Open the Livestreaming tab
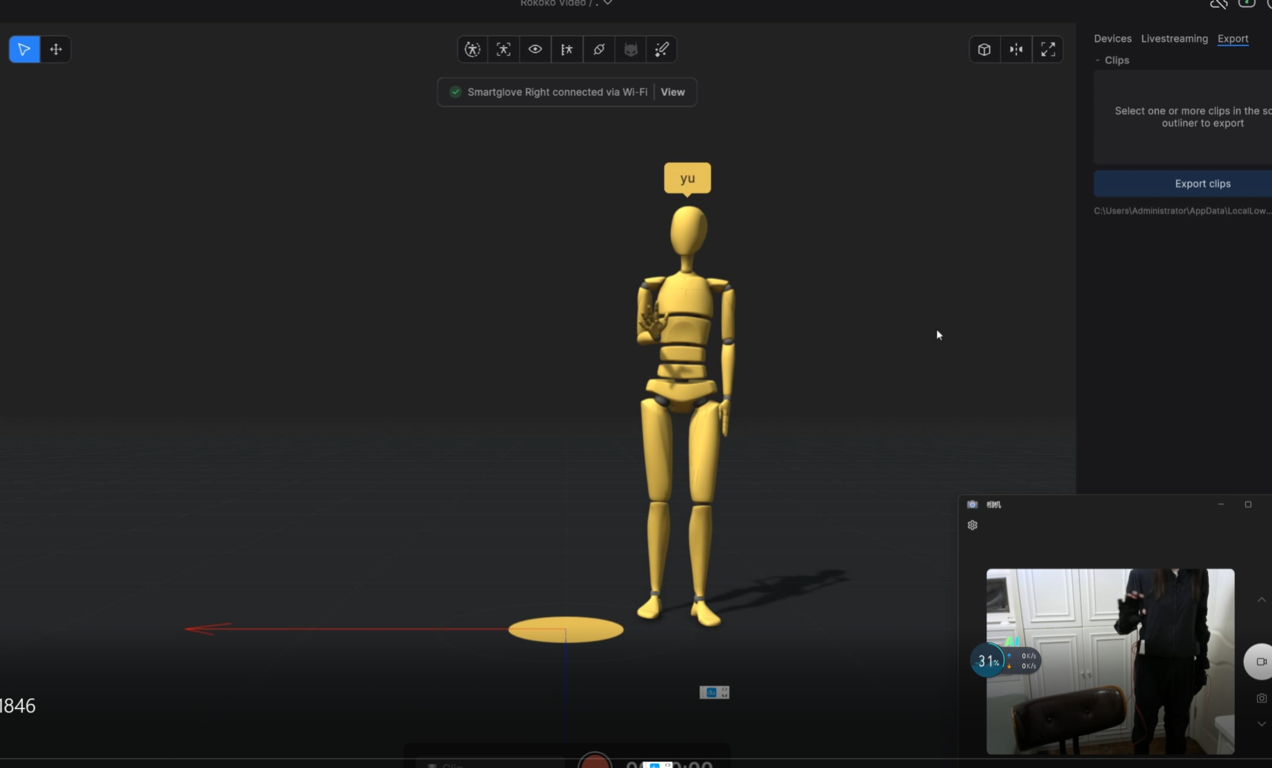The height and width of the screenshot is (768, 1272). (1174, 38)
